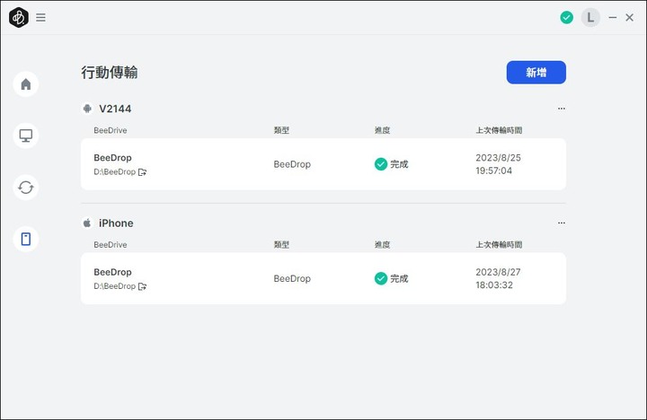The height and width of the screenshot is (420, 647).
Task: Click the BeeDrive logo icon
Action: point(19,17)
